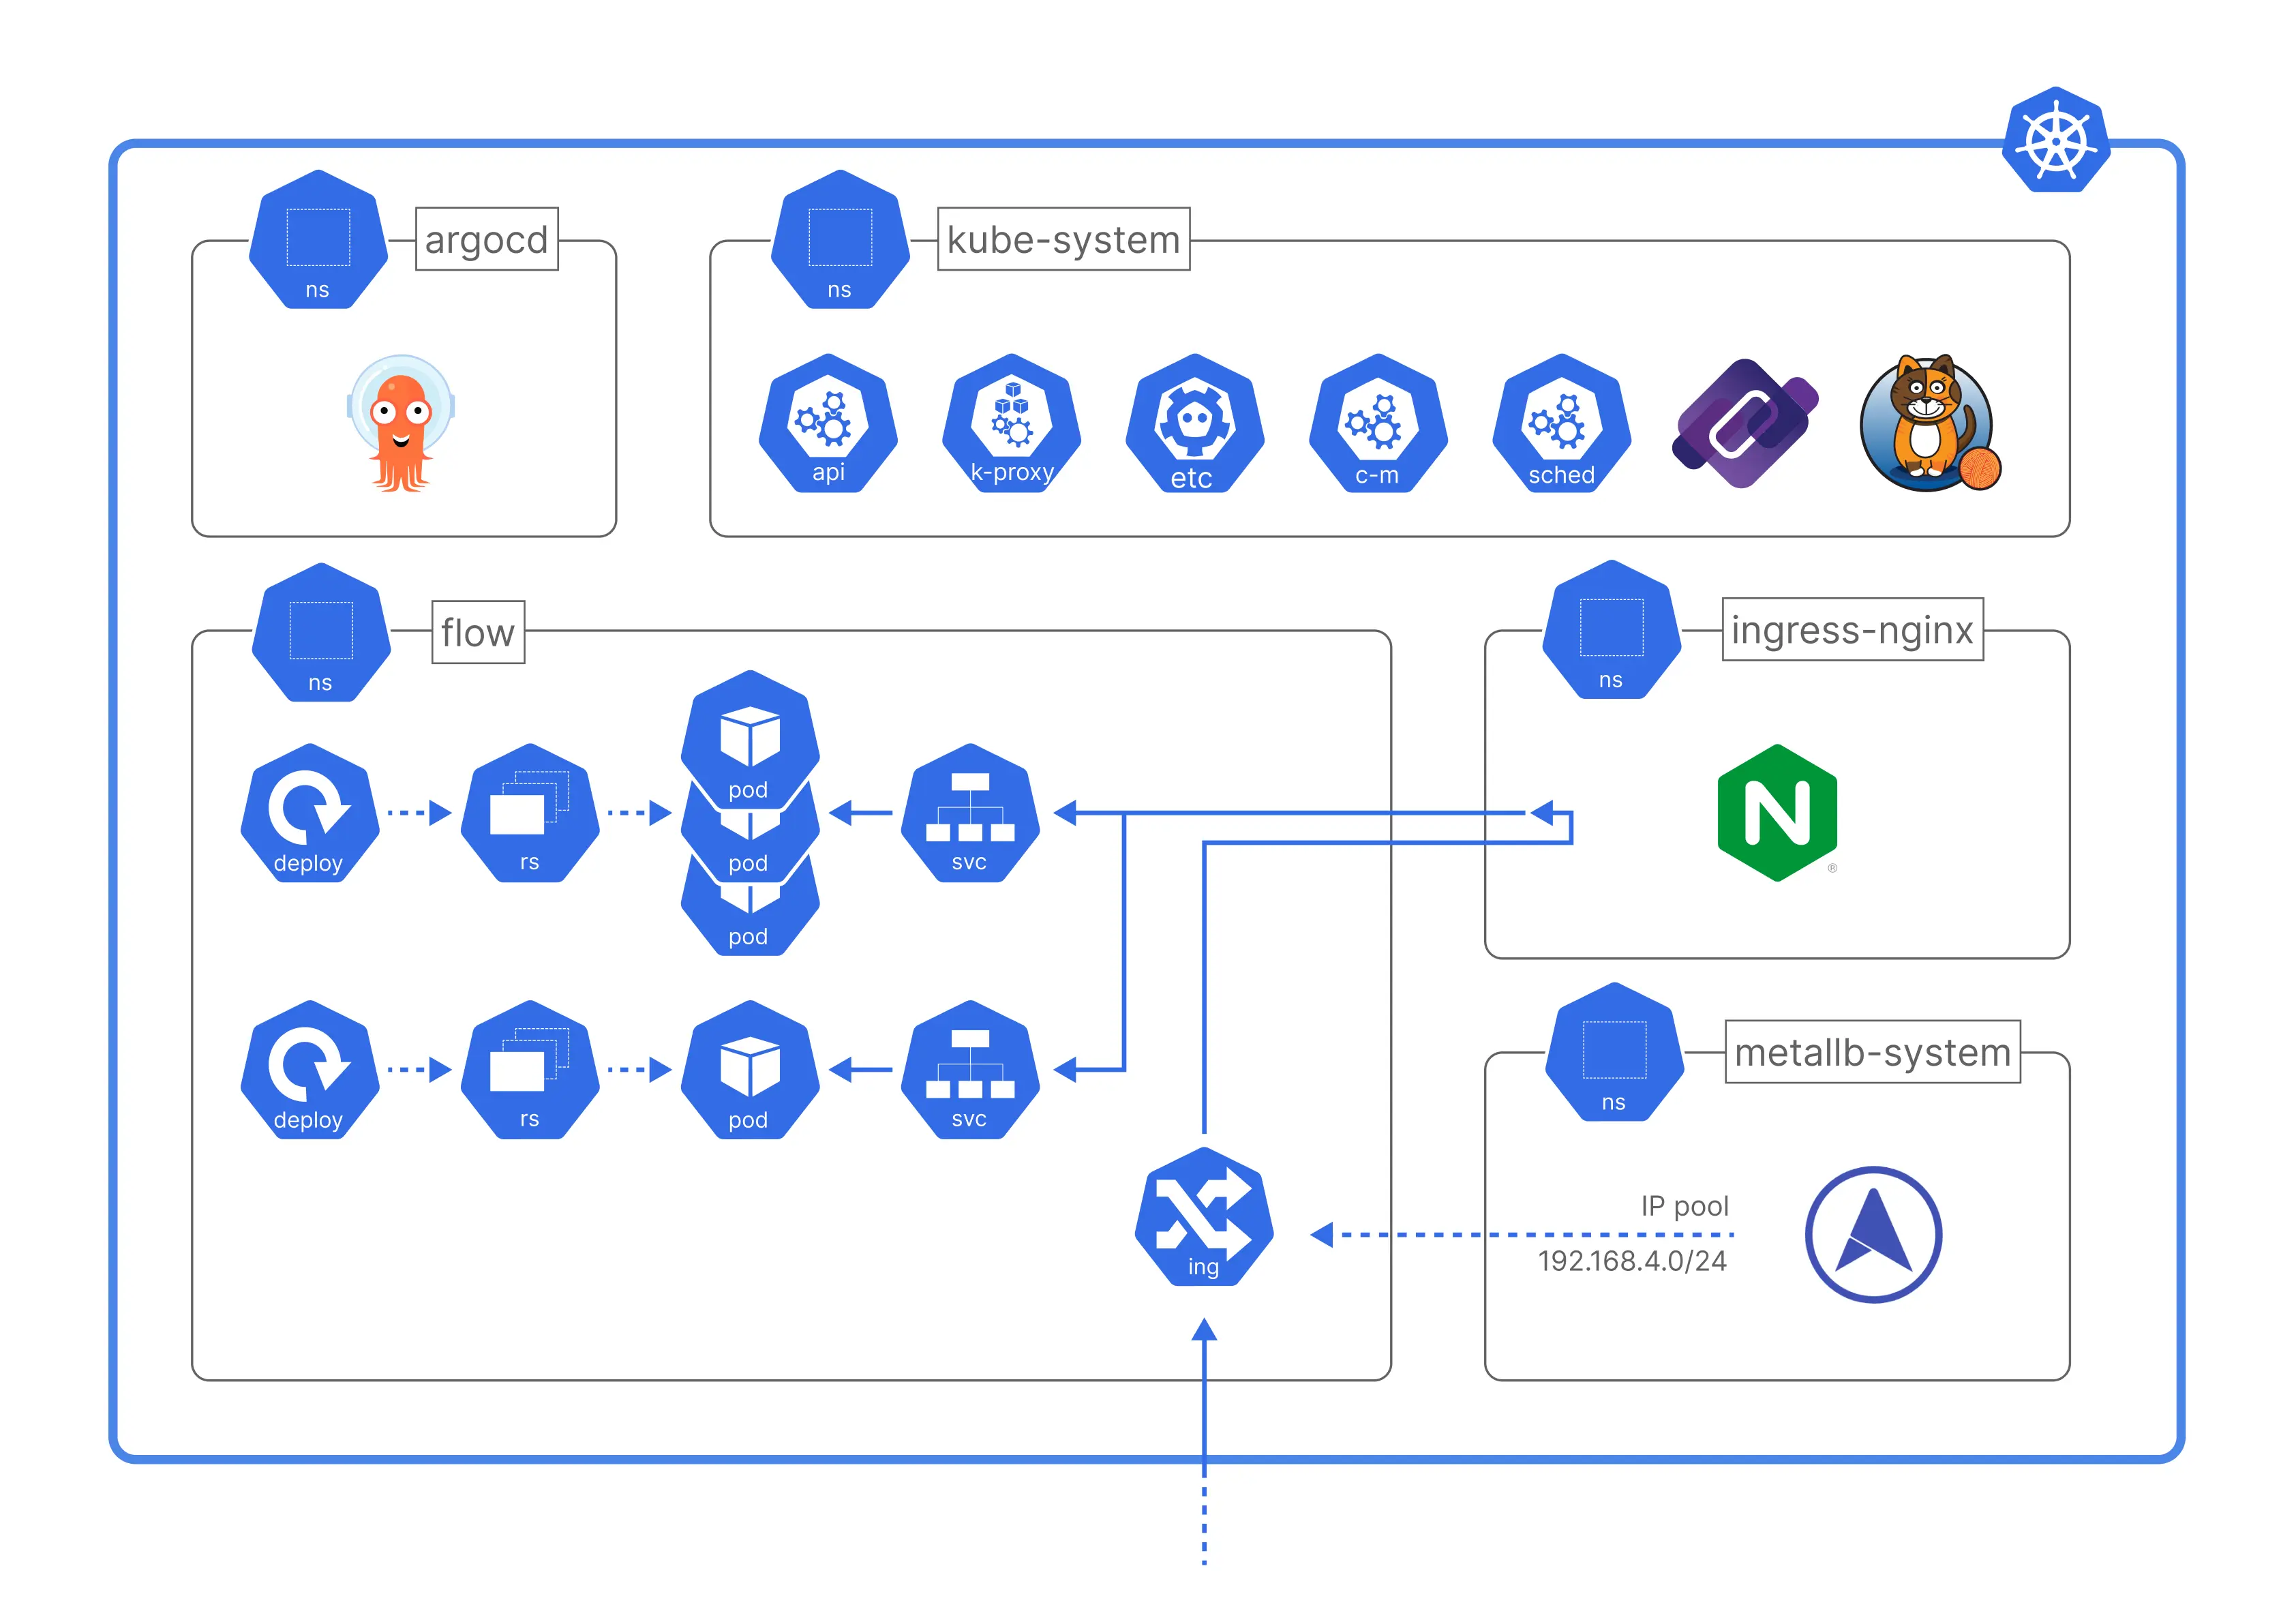
Task: Click the Argo CD octopus mascot
Action: [401, 423]
